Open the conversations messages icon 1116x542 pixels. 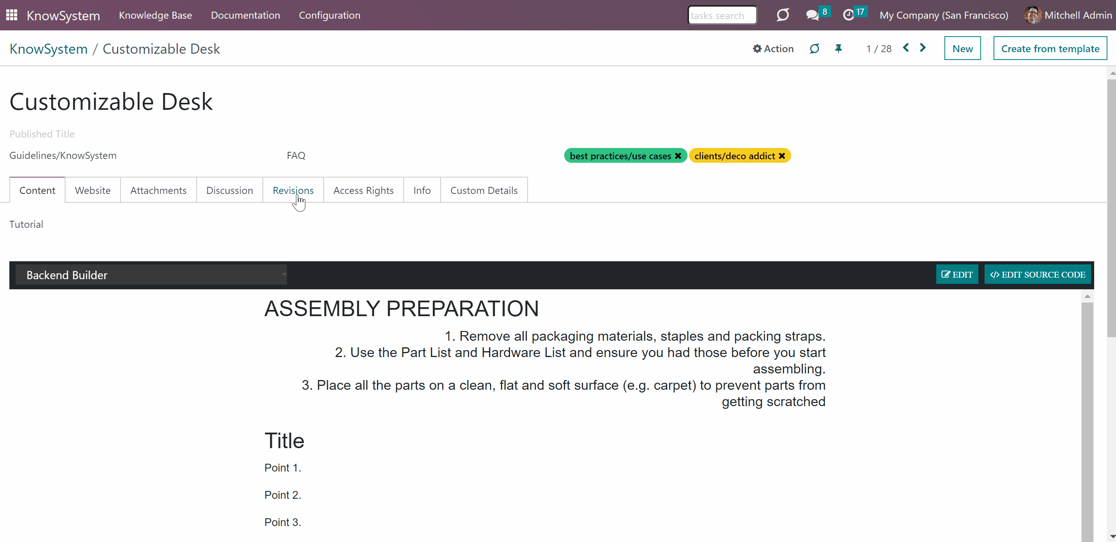[x=812, y=15]
